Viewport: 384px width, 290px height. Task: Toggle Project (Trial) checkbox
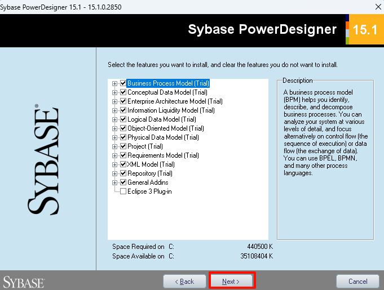(x=123, y=146)
